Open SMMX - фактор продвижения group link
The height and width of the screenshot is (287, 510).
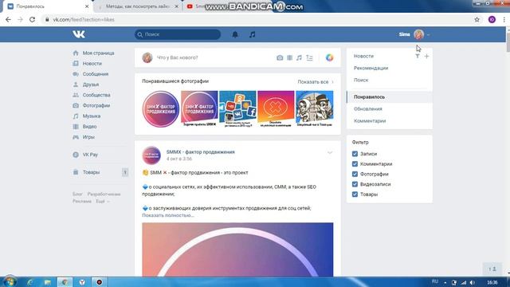200,152
